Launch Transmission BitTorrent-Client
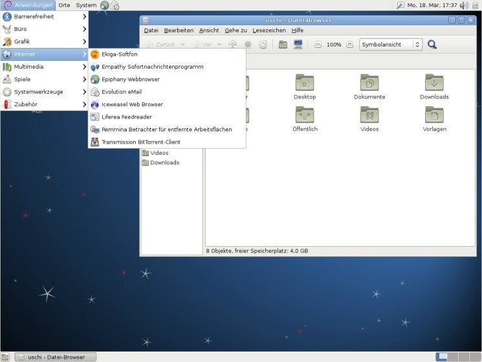The width and height of the screenshot is (482, 362). tap(167, 142)
